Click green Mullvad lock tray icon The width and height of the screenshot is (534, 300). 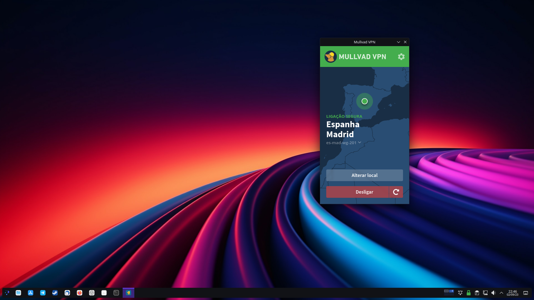click(469, 293)
